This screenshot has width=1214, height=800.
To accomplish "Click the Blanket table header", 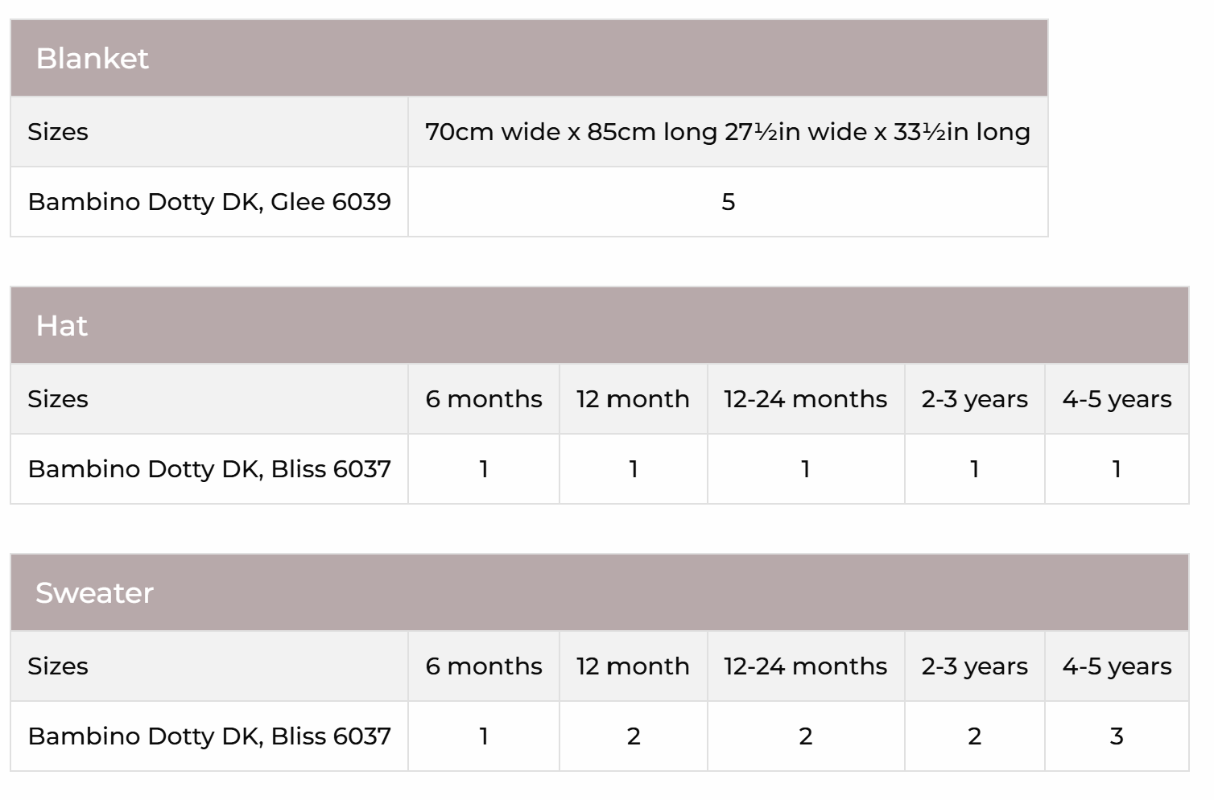I will [x=92, y=59].
